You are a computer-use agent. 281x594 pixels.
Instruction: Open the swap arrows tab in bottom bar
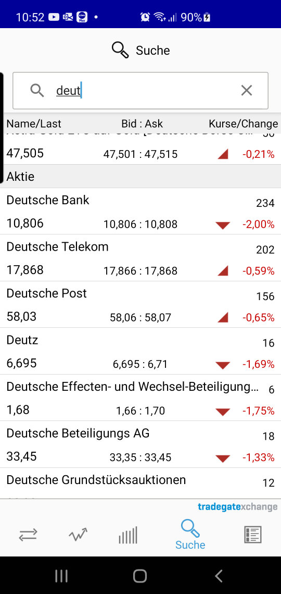(28, 535)
